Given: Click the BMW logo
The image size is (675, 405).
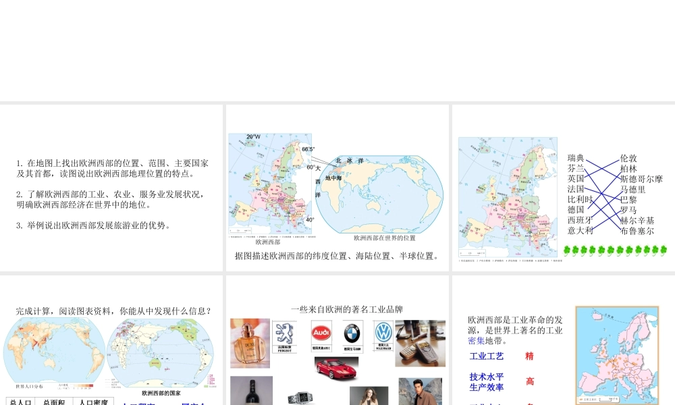Looking at the screenshot, I should 352,333.
